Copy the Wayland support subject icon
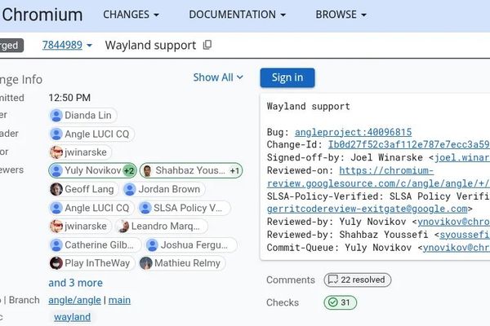Viewport: 490px width, 326px height. pos(207,45)
